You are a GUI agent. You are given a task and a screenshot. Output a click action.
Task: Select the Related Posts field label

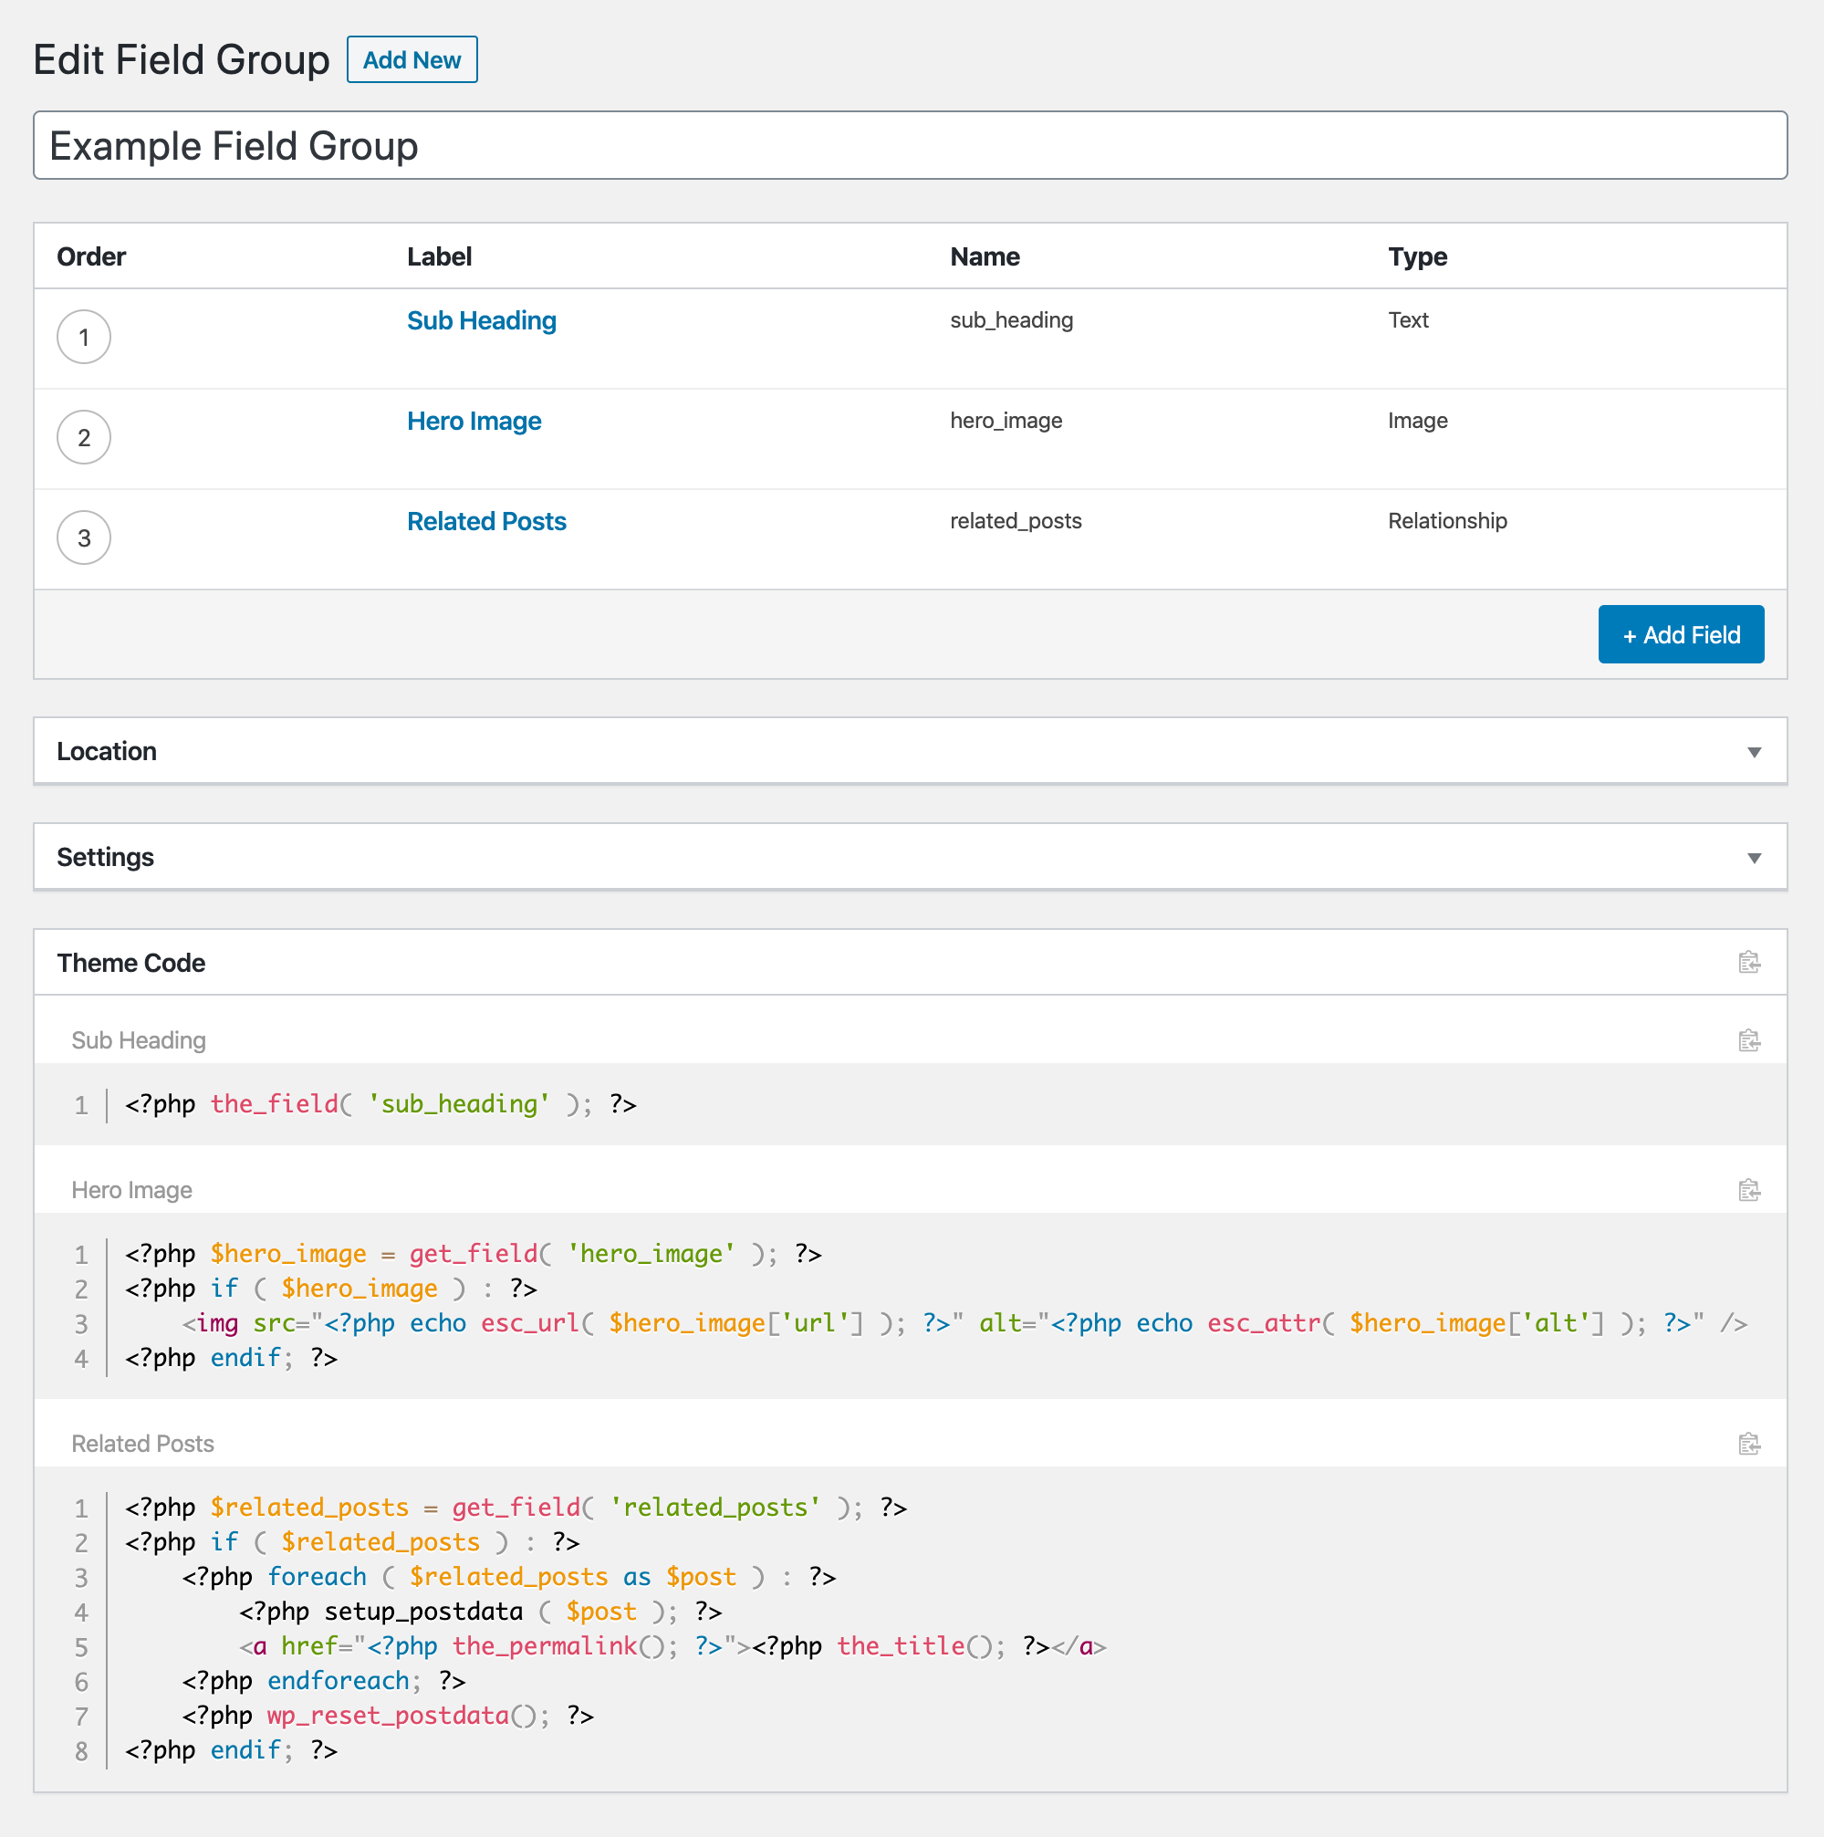(x=485, y=521)
